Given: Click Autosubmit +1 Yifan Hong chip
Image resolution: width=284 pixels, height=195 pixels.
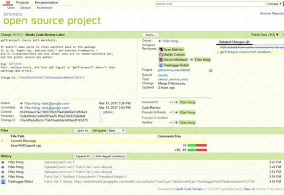Looking at the screenshot, I should (x=185, y=102).
